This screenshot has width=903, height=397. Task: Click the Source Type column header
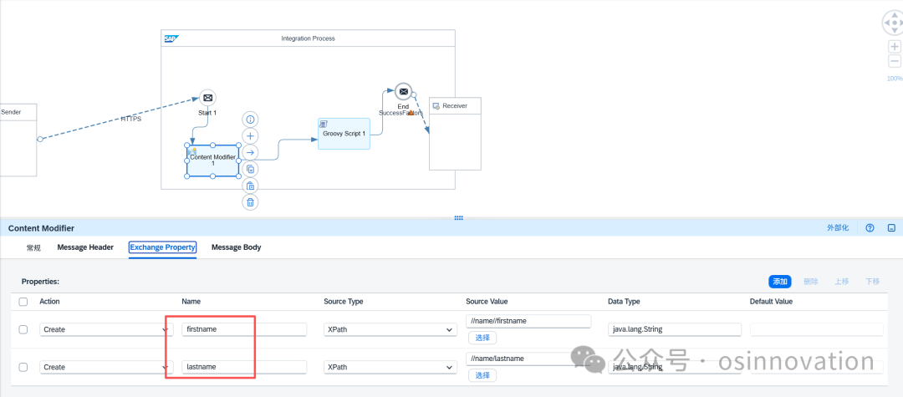click(344, 302)
